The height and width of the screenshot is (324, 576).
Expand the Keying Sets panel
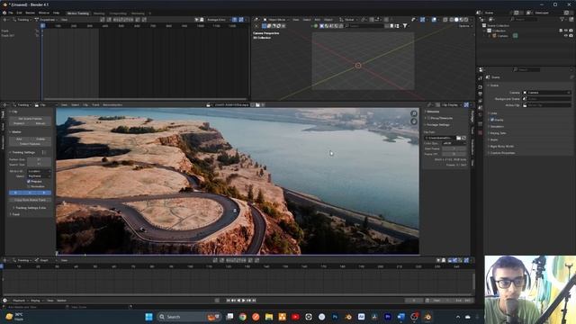pyautogui.click(x=497, y=133)
